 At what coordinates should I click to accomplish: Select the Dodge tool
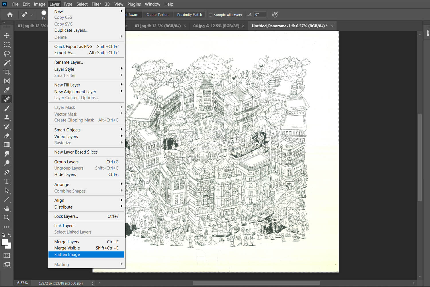(7, 163)
